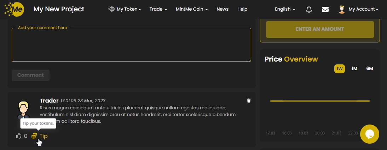
Task: Go to the News page
Action: pyautogui.click(x=223, y=9)
